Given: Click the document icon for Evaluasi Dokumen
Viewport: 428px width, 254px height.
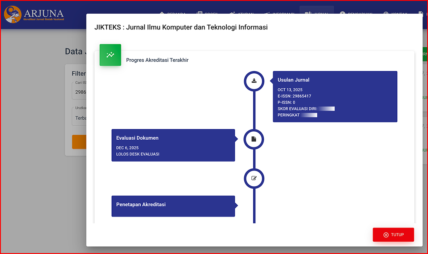Looking at the screenshot, I should (254, 139).
